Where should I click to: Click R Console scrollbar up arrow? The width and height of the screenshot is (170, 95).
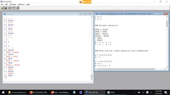(92, 17)
